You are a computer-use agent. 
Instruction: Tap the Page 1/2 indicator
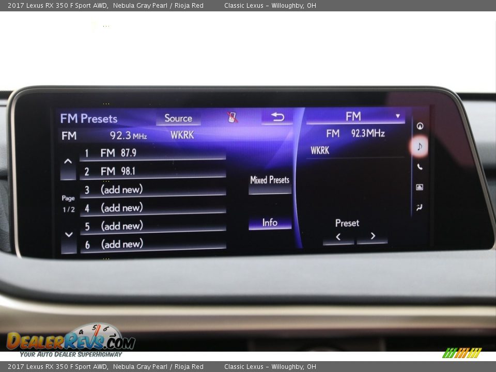tap(68, 204)
